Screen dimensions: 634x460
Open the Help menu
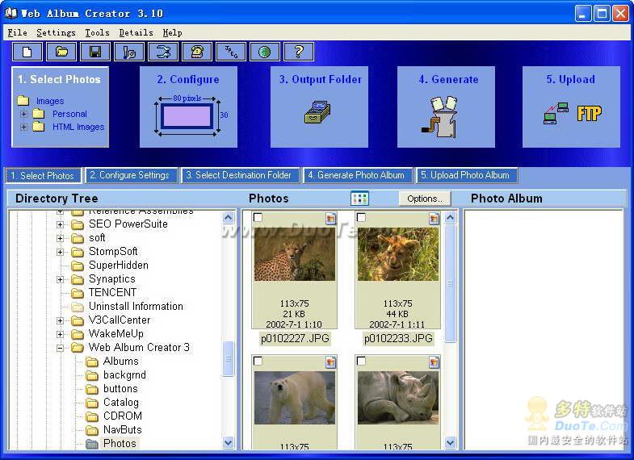coord(172,33)
